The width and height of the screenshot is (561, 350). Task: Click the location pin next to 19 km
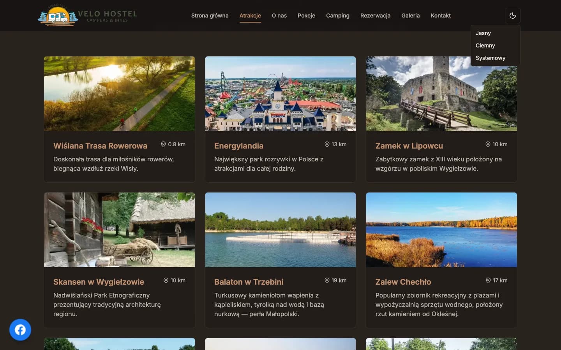(327, 280)
